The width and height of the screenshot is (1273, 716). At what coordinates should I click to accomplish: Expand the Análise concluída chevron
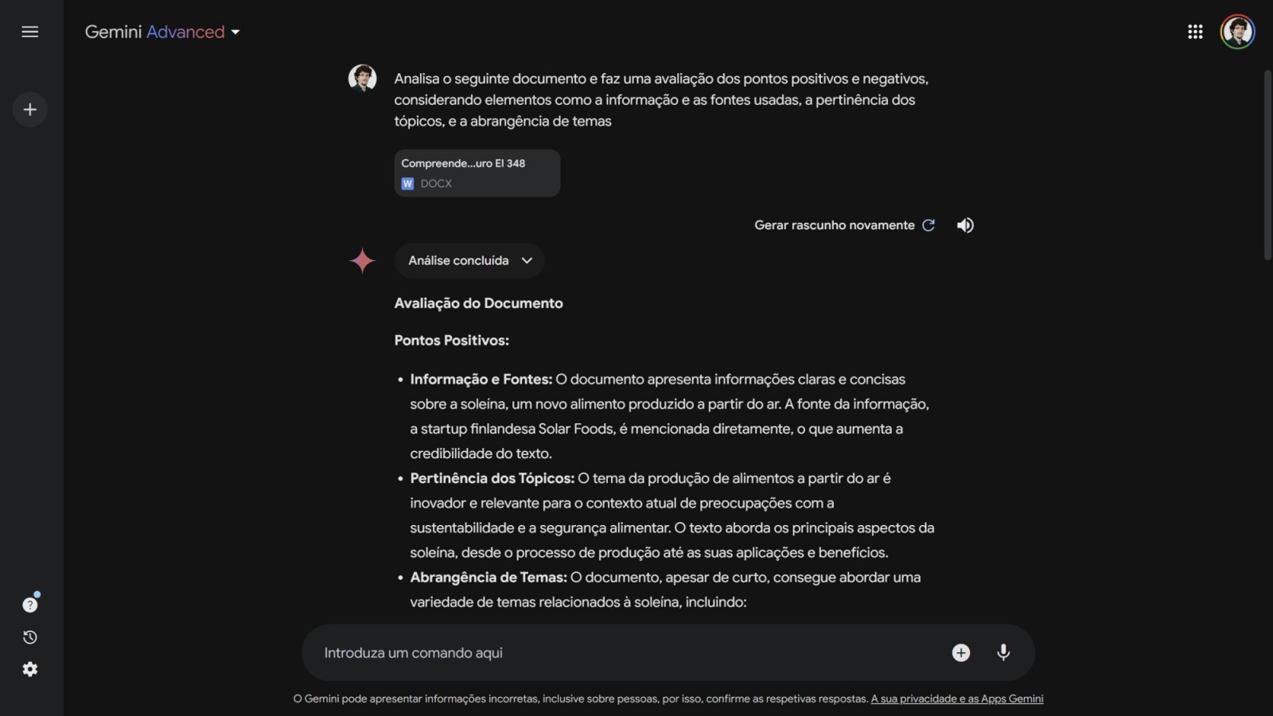[527, 260]
